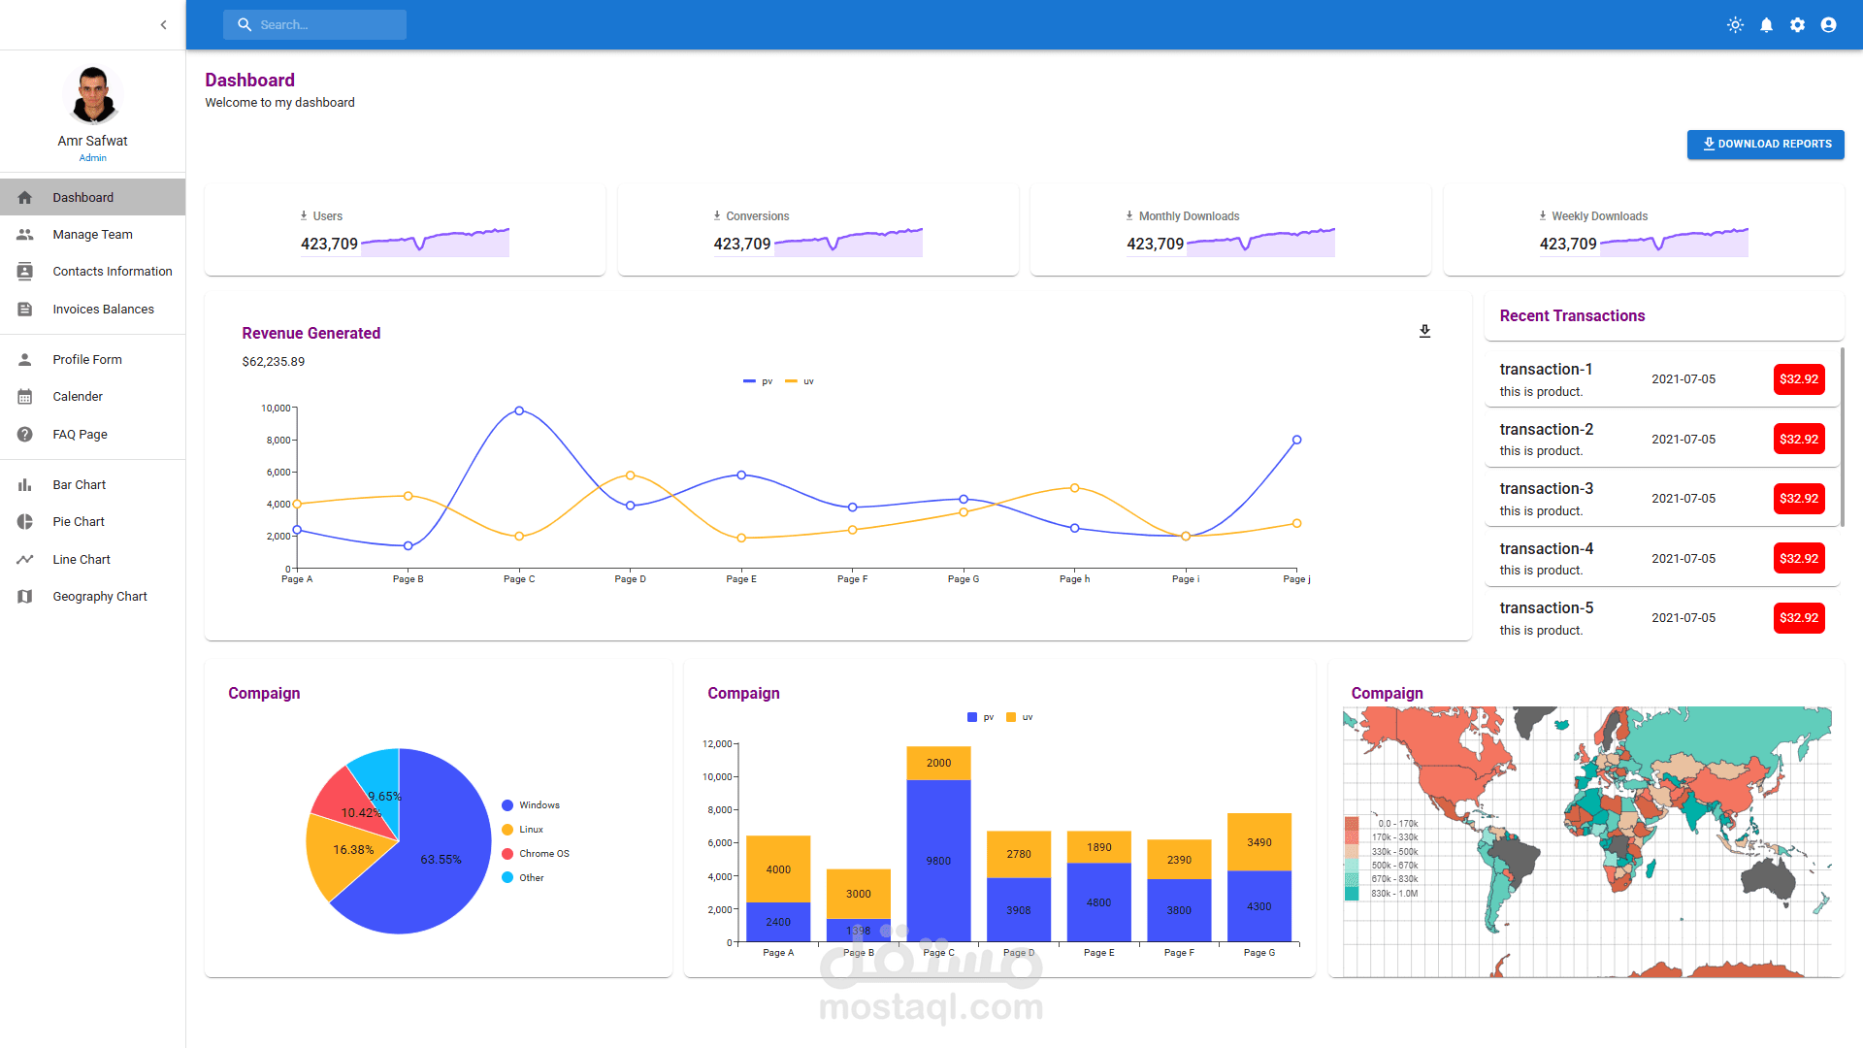This screenshot has height=1048, width=1863.
Task: Click the Geography Chart map icon
Action: [x=25, y=597]
